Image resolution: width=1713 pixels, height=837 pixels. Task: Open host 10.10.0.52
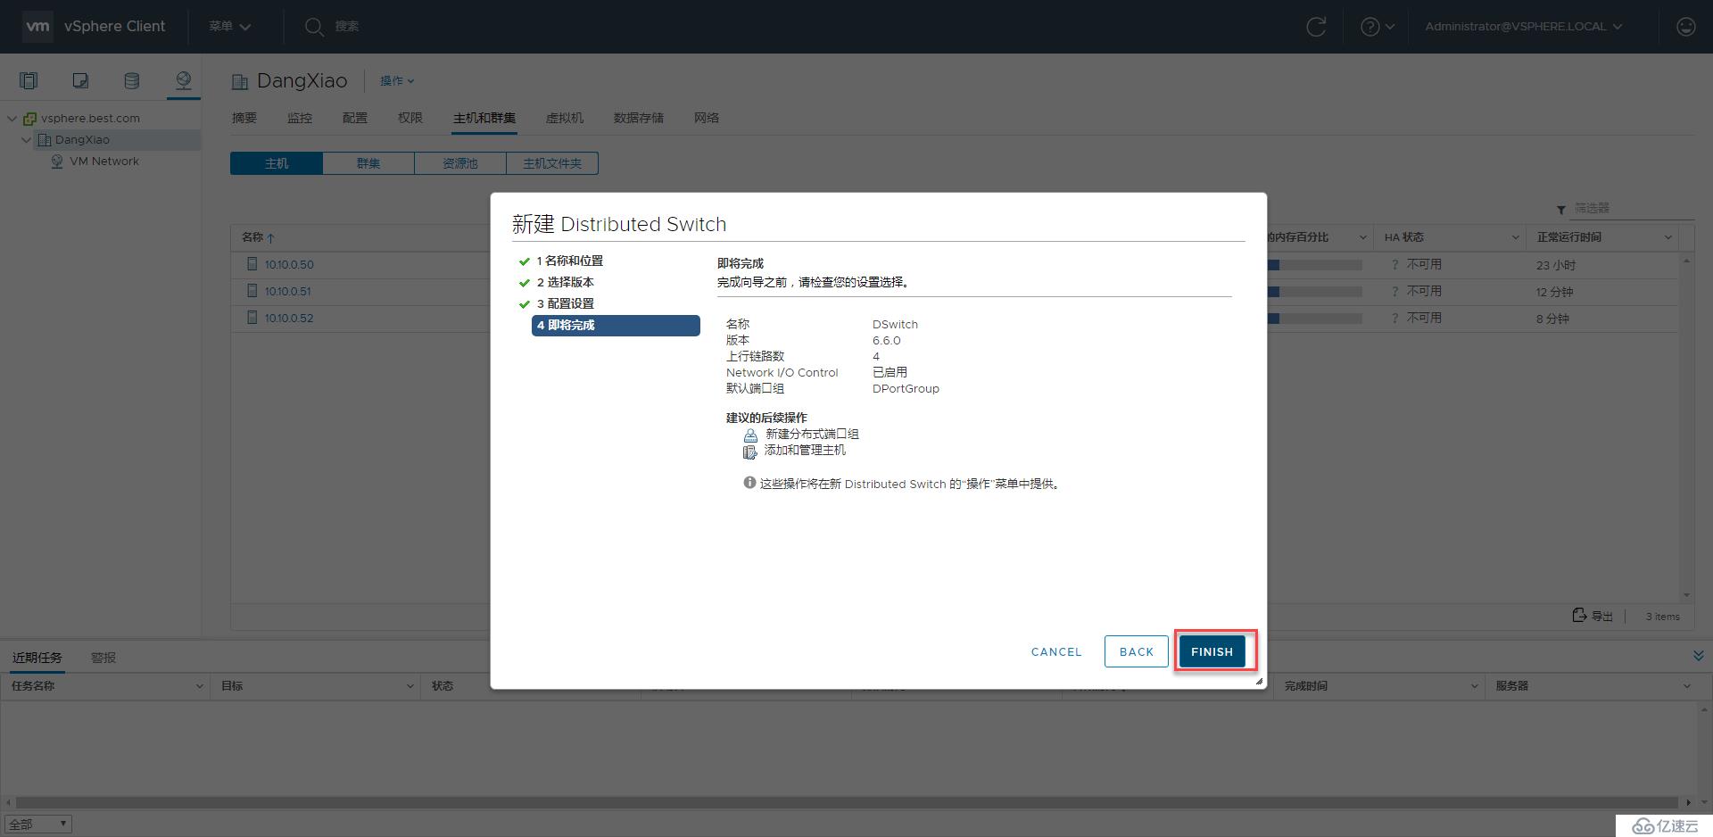tap(289, 319)
